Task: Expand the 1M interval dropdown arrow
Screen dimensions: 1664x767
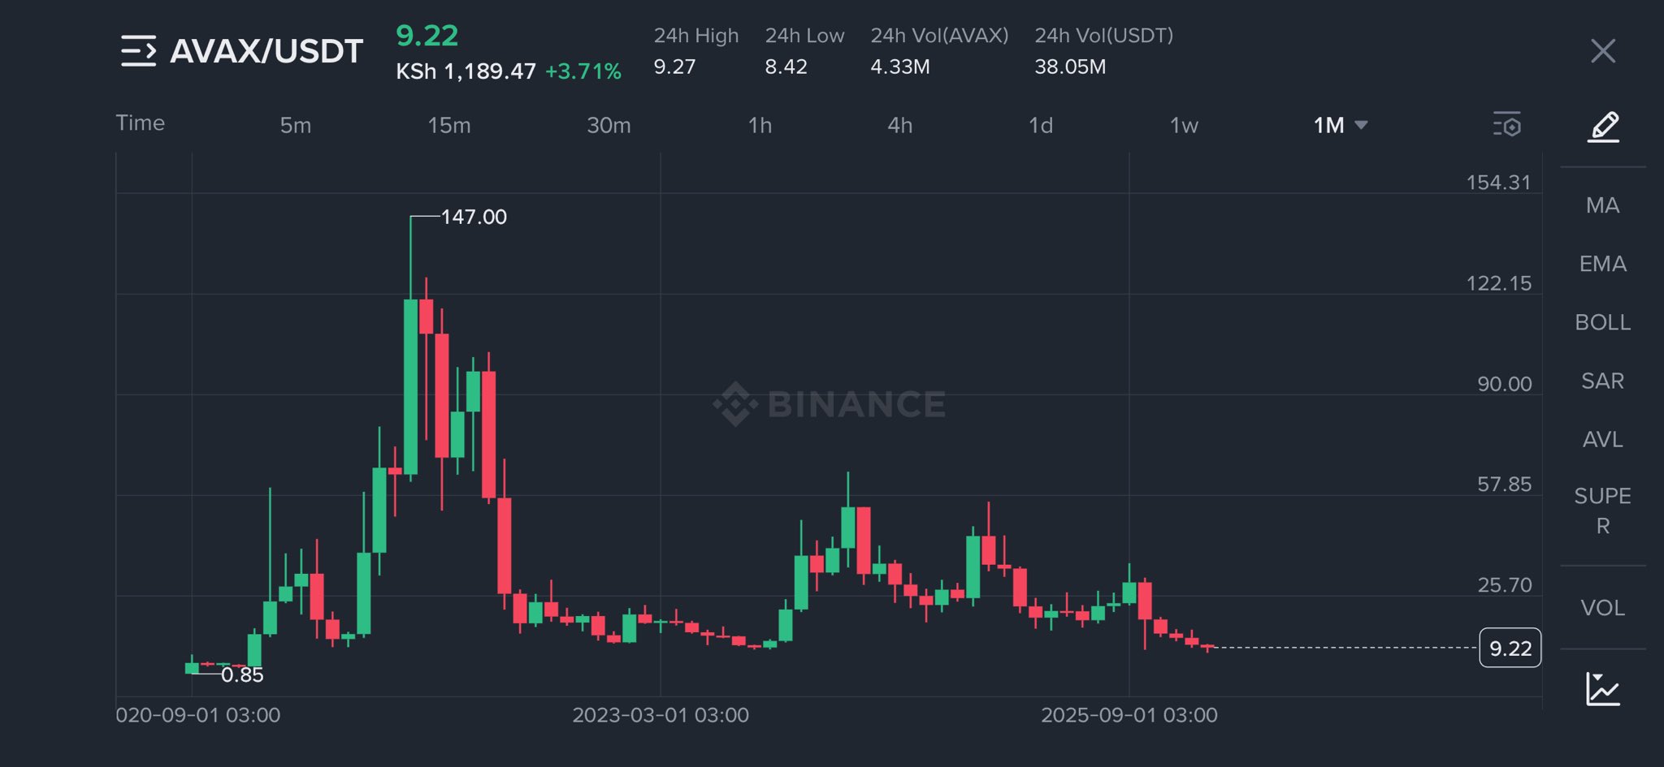Action: point(1362,125)
